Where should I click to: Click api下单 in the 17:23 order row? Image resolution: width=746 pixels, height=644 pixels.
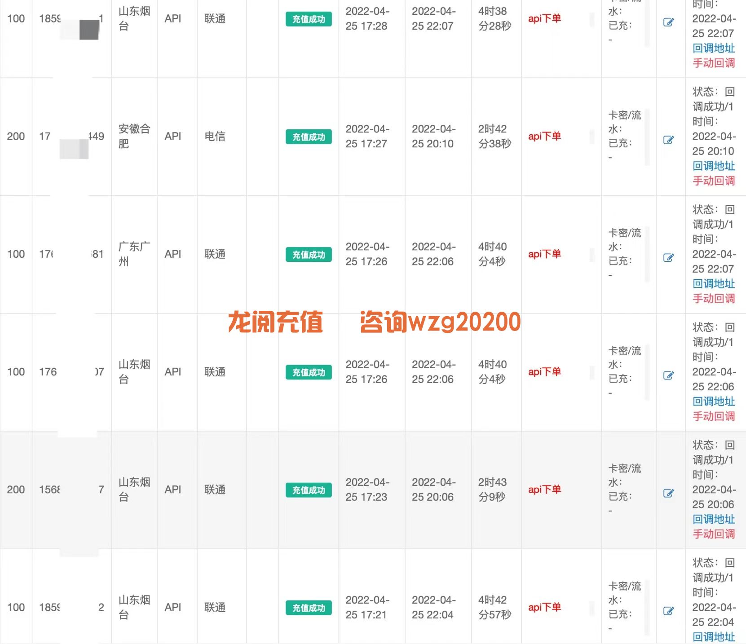(544, 489)
